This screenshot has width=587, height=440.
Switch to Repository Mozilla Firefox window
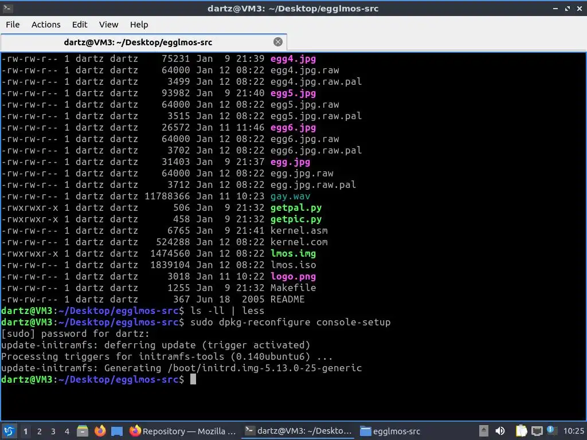183,431
